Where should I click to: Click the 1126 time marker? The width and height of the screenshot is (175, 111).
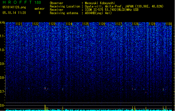click(x=102, y=24)
